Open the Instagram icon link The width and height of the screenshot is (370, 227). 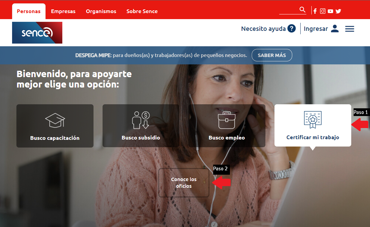(322, 11)
